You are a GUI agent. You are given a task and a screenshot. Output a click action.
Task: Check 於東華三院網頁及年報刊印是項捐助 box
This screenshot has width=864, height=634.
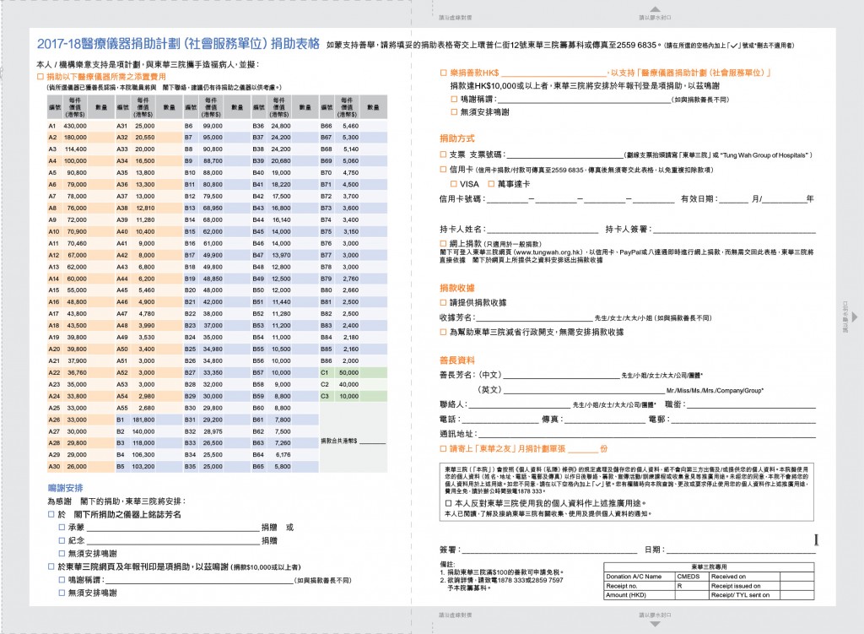click(51, 566)
